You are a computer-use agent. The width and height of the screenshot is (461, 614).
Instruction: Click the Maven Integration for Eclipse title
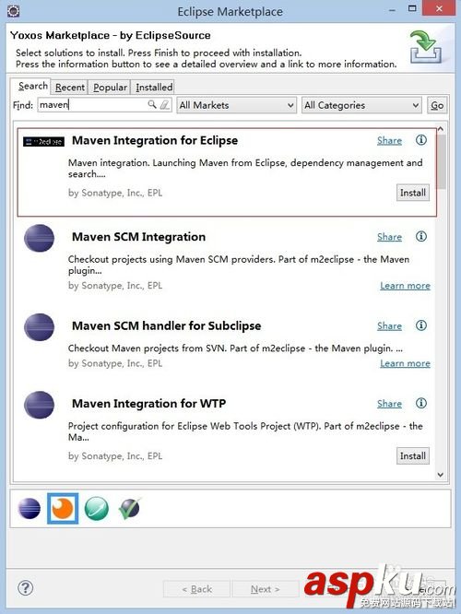click(x=155, y=140)
